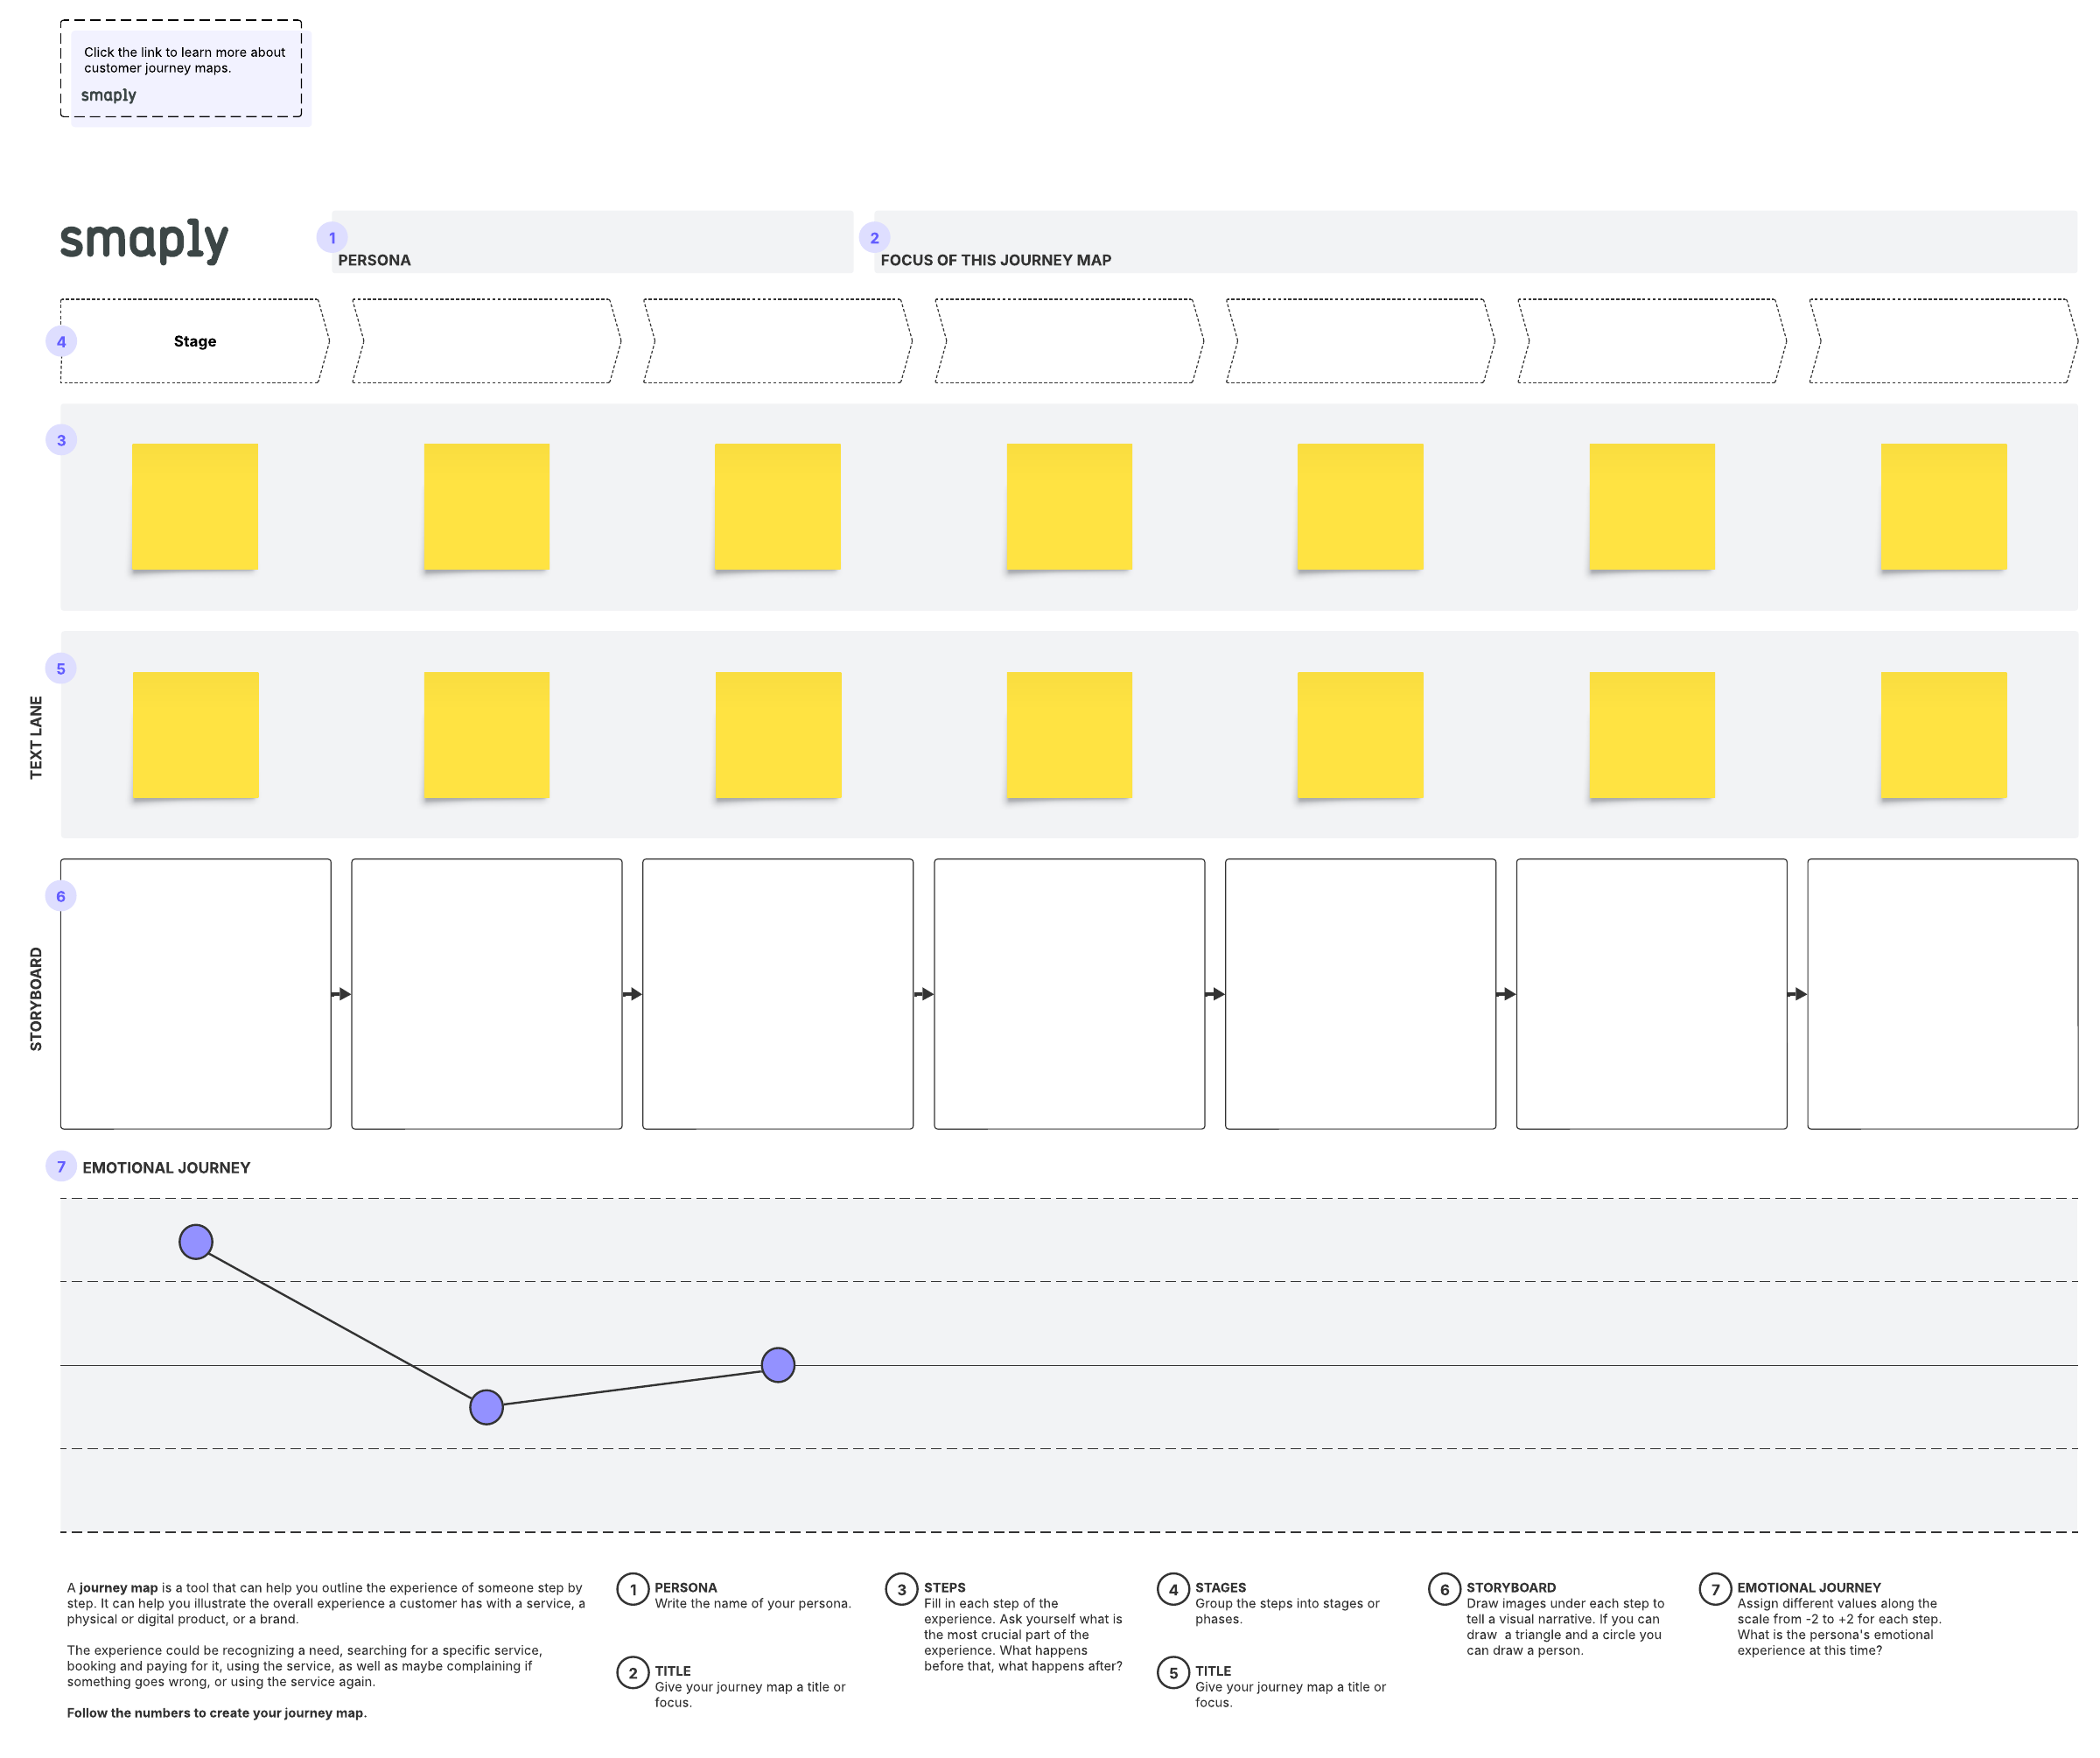
Task: Click the circled 6 STORYBOARD legend icon
Action: pyautogui.click(x=1444, y=1589)
